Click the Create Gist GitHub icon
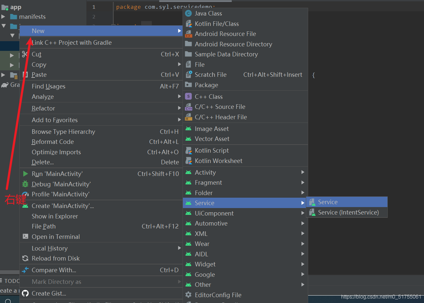Screen dimensions: 424x303 25,293
